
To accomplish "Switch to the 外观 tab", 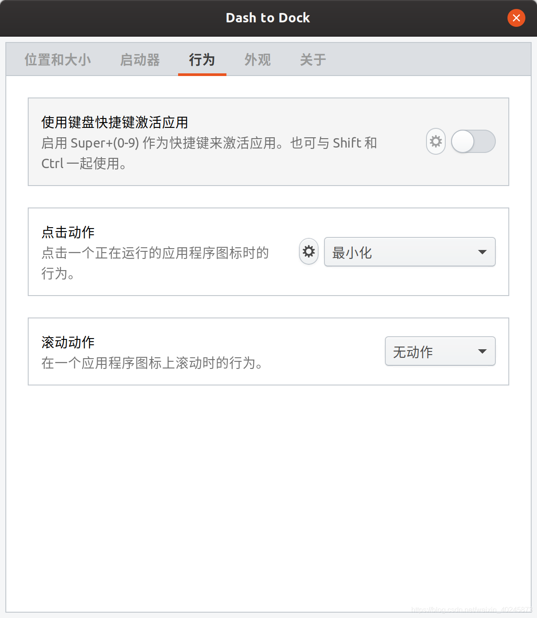I will (x=258, y=59).
